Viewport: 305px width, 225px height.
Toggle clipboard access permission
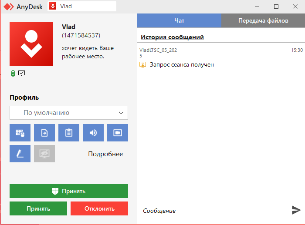pos(69,133)
